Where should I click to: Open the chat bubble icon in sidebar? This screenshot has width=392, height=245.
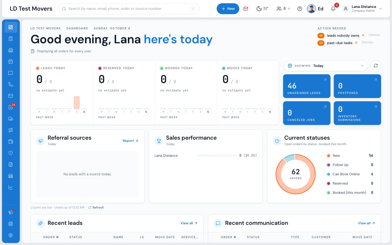click(11, 73)
